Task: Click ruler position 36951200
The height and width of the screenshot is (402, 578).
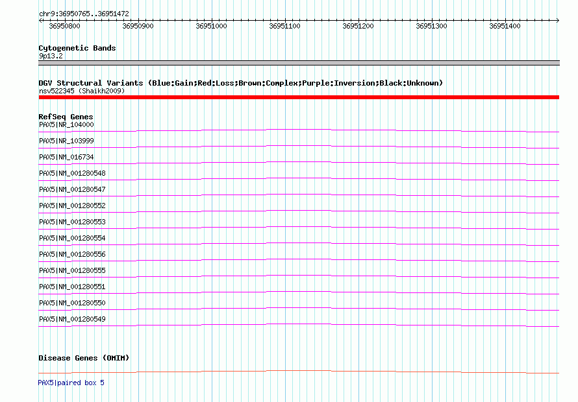Action: (358, 26)
